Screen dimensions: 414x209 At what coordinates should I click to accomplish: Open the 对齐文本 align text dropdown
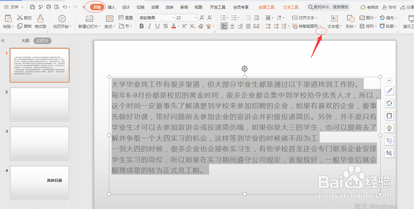[305, 18]
